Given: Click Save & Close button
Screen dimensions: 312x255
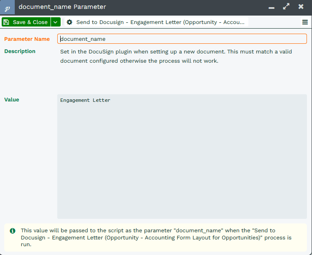Looking at the screenshot, I should (26, 22).
